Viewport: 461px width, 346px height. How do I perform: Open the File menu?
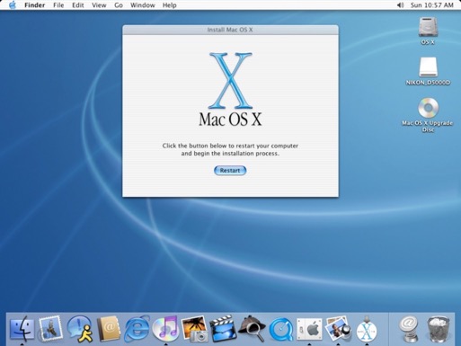(x=58, y=5)
